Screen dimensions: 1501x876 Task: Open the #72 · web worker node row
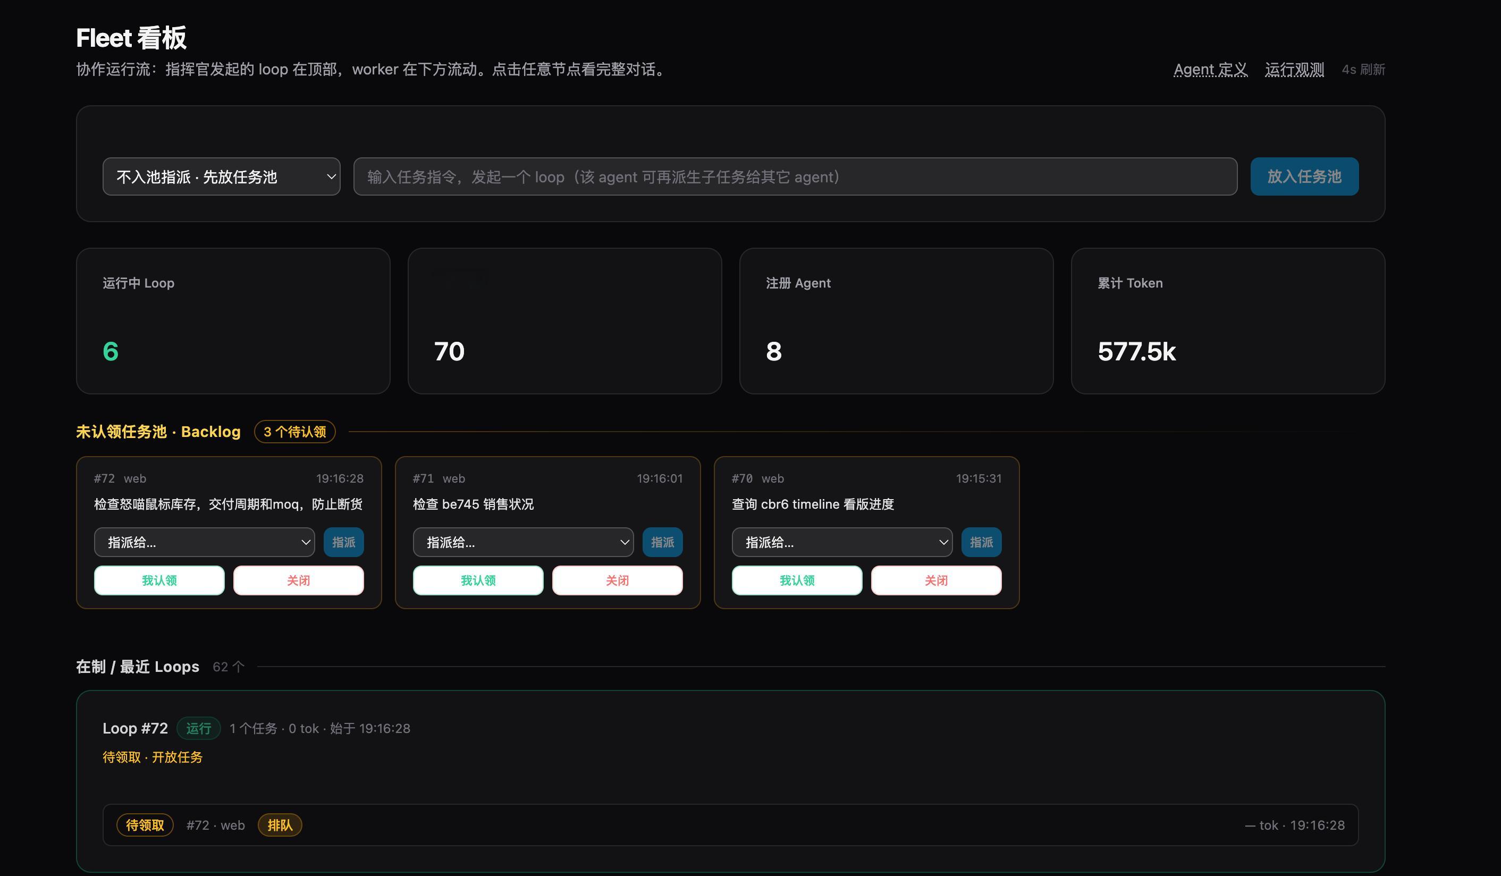[730, 825]
